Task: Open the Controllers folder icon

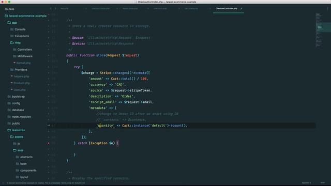Action: point(14,50)
